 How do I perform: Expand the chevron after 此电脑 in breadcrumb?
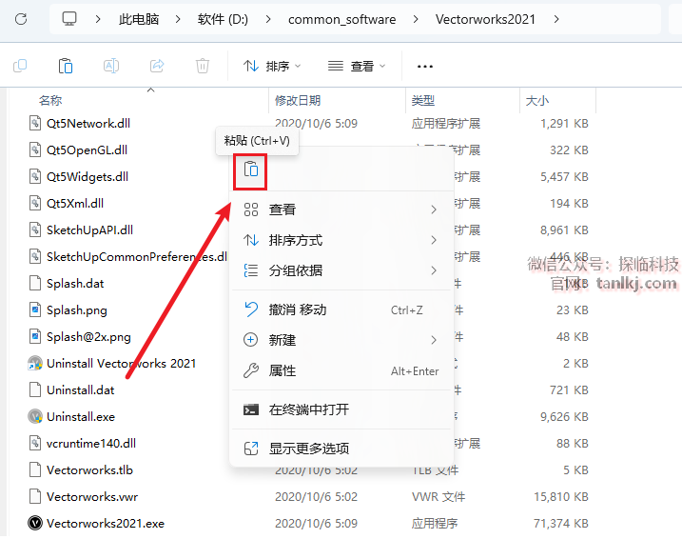pos(178,19)
